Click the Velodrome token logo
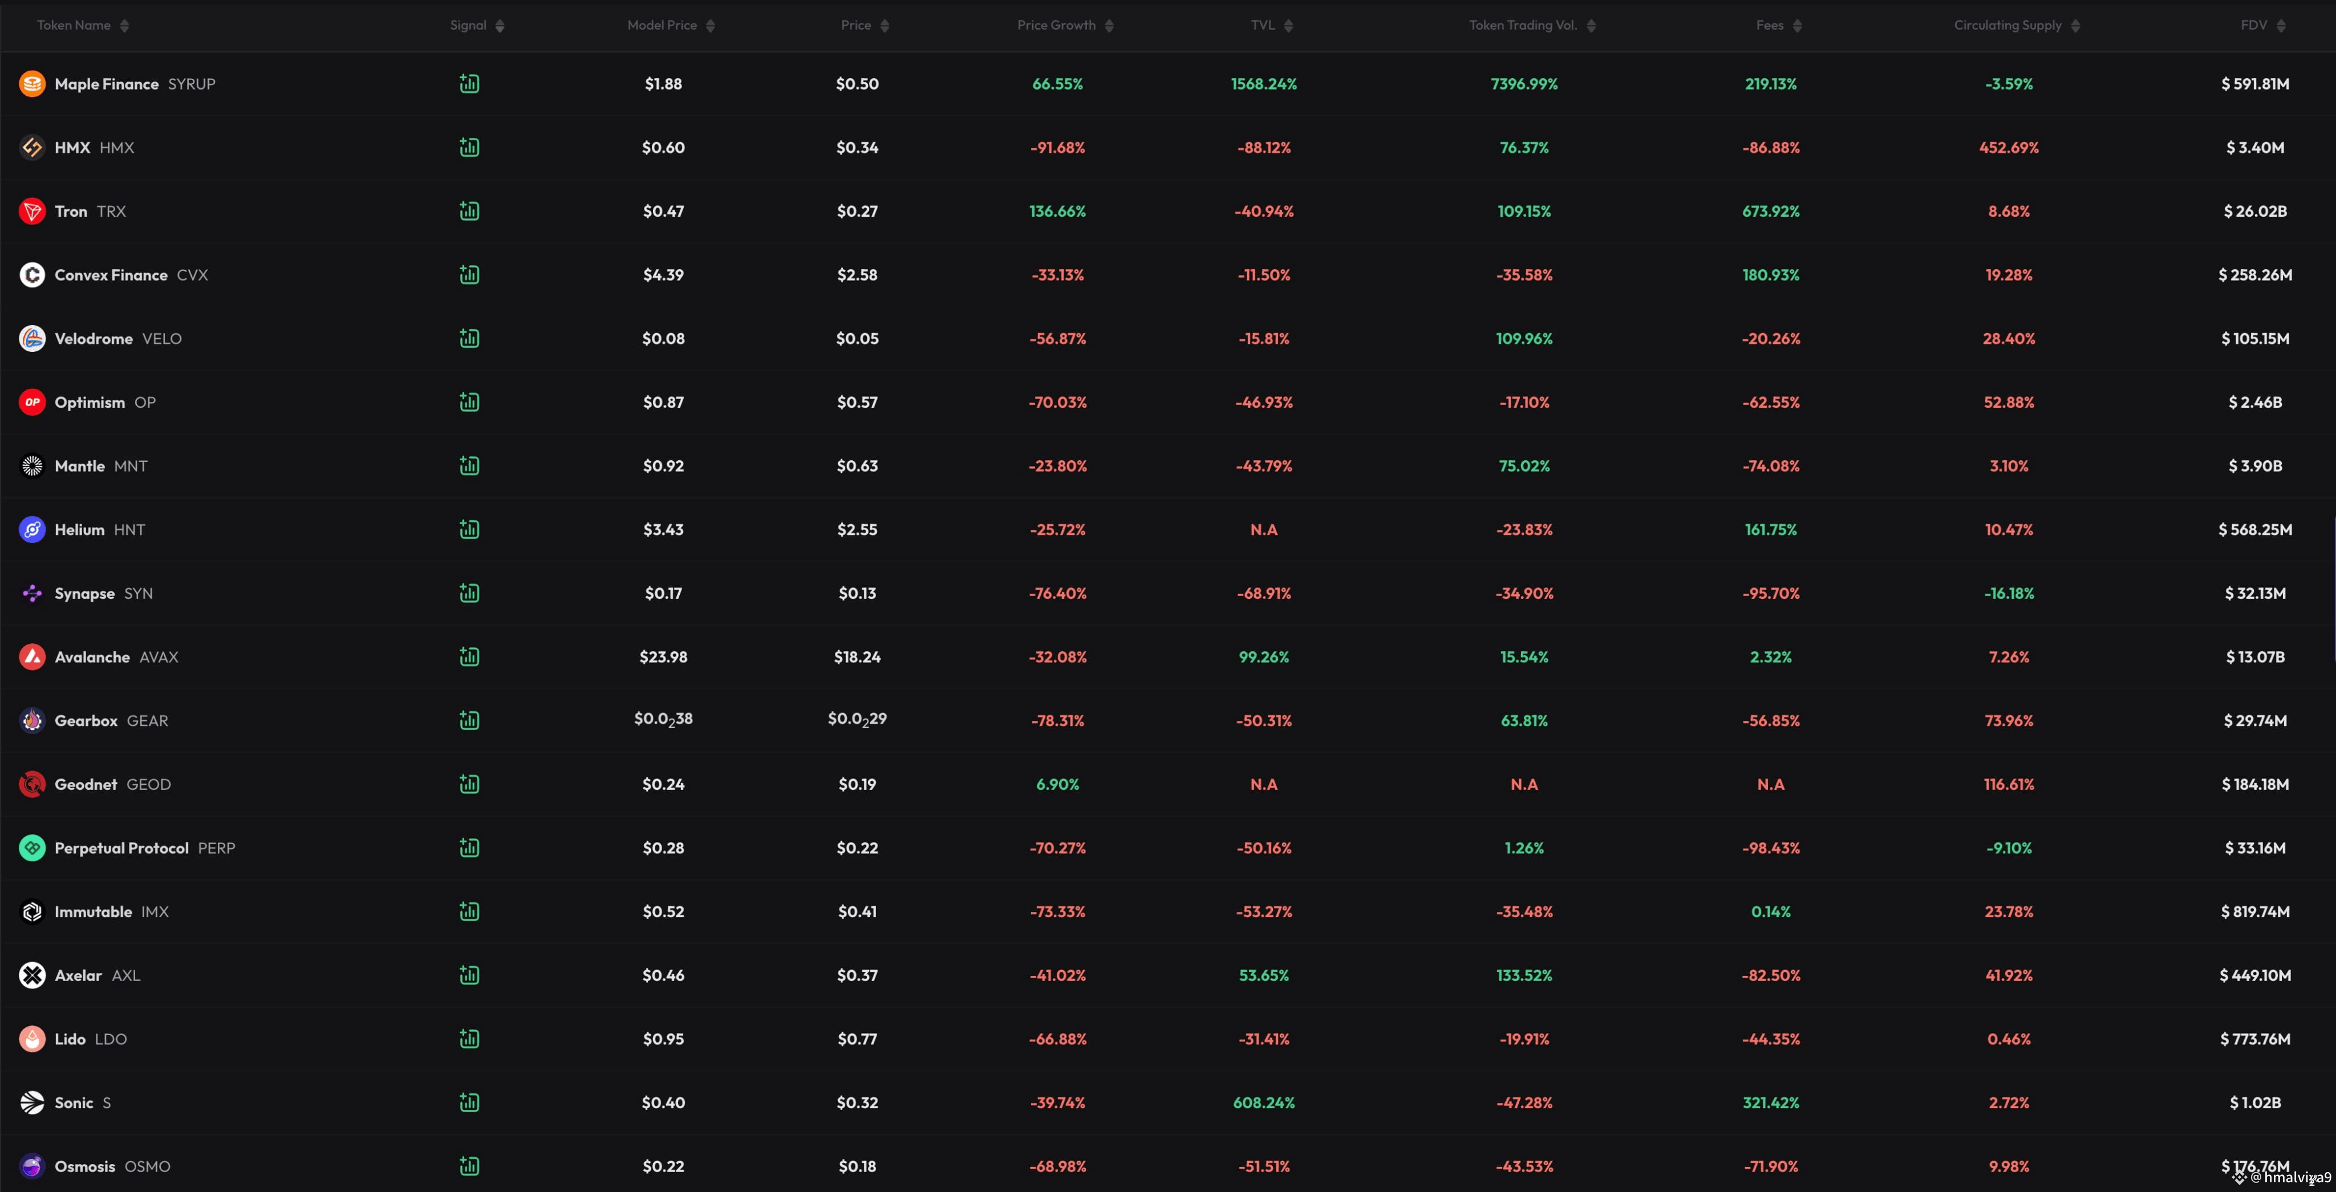Screen dimensions: 2336x1192 point(33,338)
